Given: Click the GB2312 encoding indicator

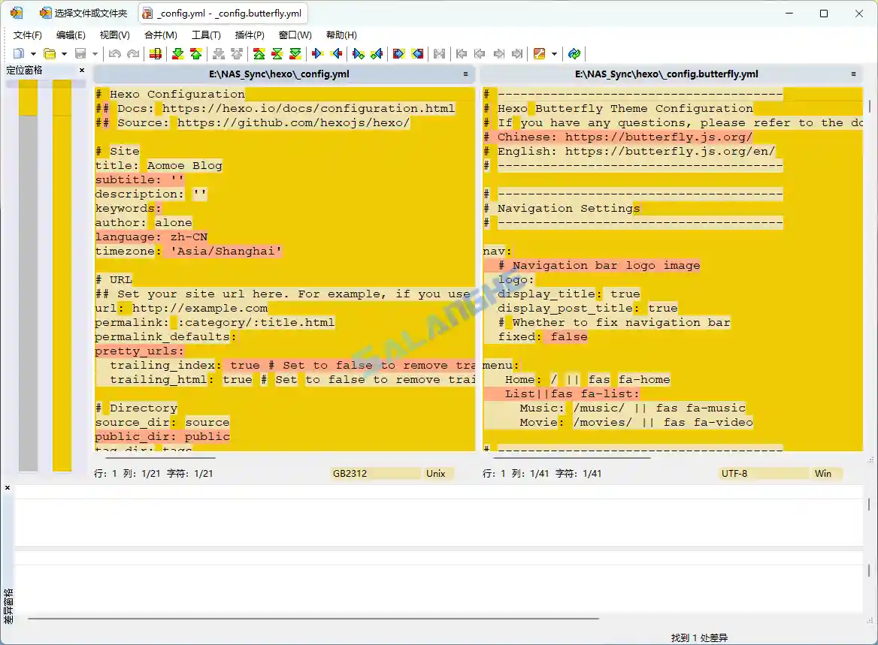Looking at the screenshot, I should pyautogui.click(x=348, y=473).
